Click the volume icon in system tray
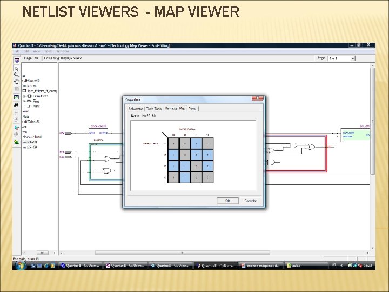Screen dimensions: 389x292 (x=360, y=266)
